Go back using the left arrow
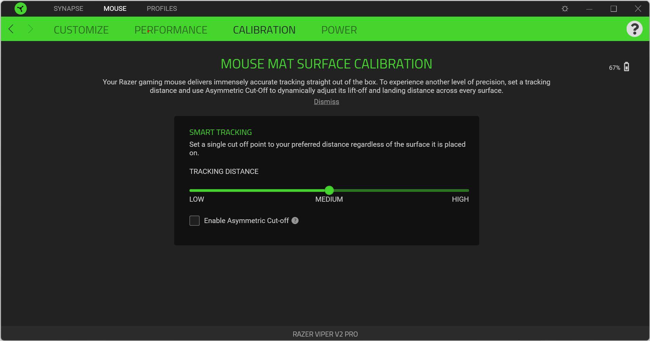 click(x=11, y=29)
